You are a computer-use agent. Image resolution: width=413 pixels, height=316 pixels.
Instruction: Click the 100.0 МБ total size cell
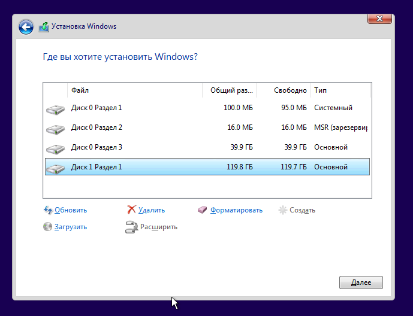(x=238, y=108)
